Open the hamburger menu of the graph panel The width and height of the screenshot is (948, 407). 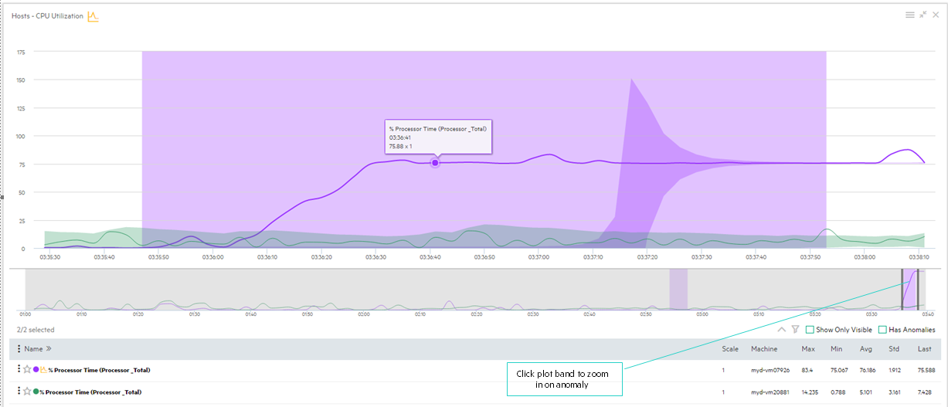pos(910,15)
